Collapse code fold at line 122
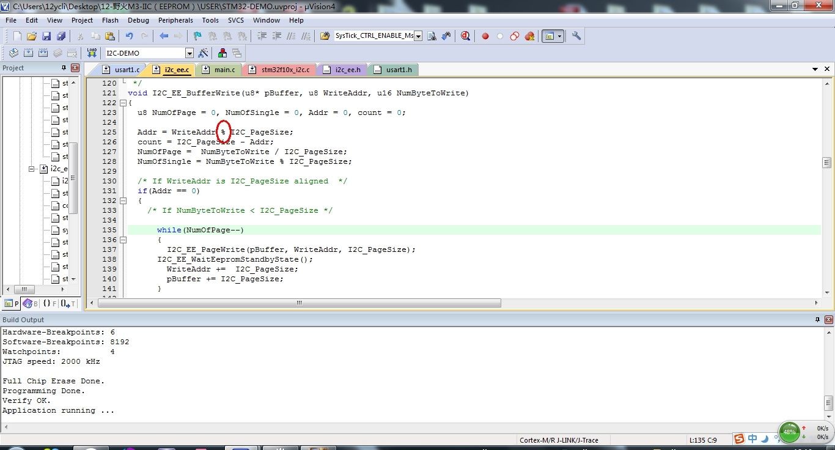The image size is (835, 450). click(123, 103)
